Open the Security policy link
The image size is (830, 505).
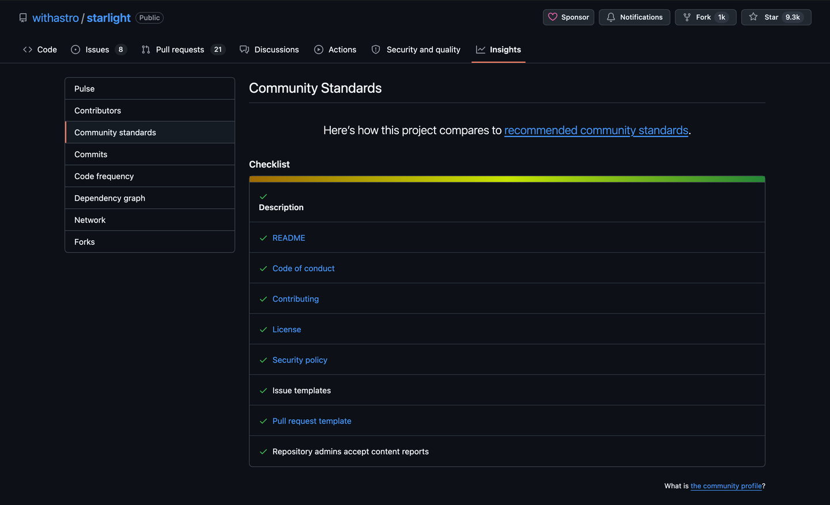coord(300,360)
